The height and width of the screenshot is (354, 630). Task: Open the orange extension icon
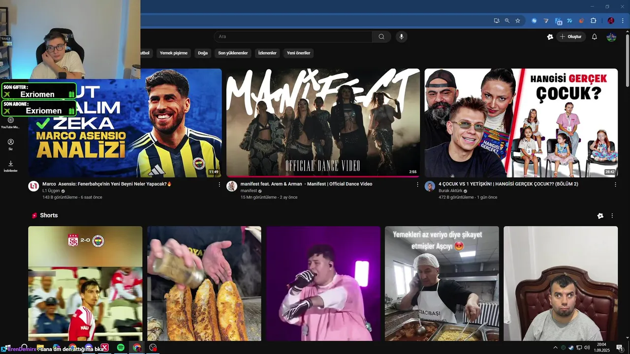tap(581, 21)
